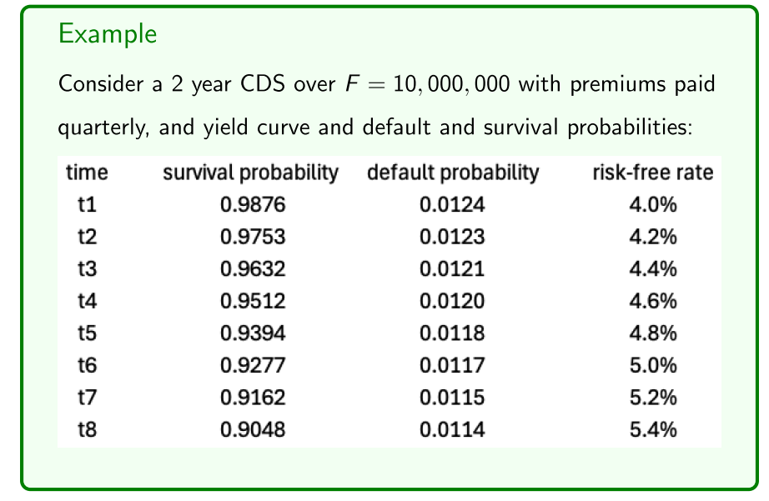The height and width of the screenshot is (501, 769).
Task: Click survival probability value 0.9277
Action: [x=254, y=367]
